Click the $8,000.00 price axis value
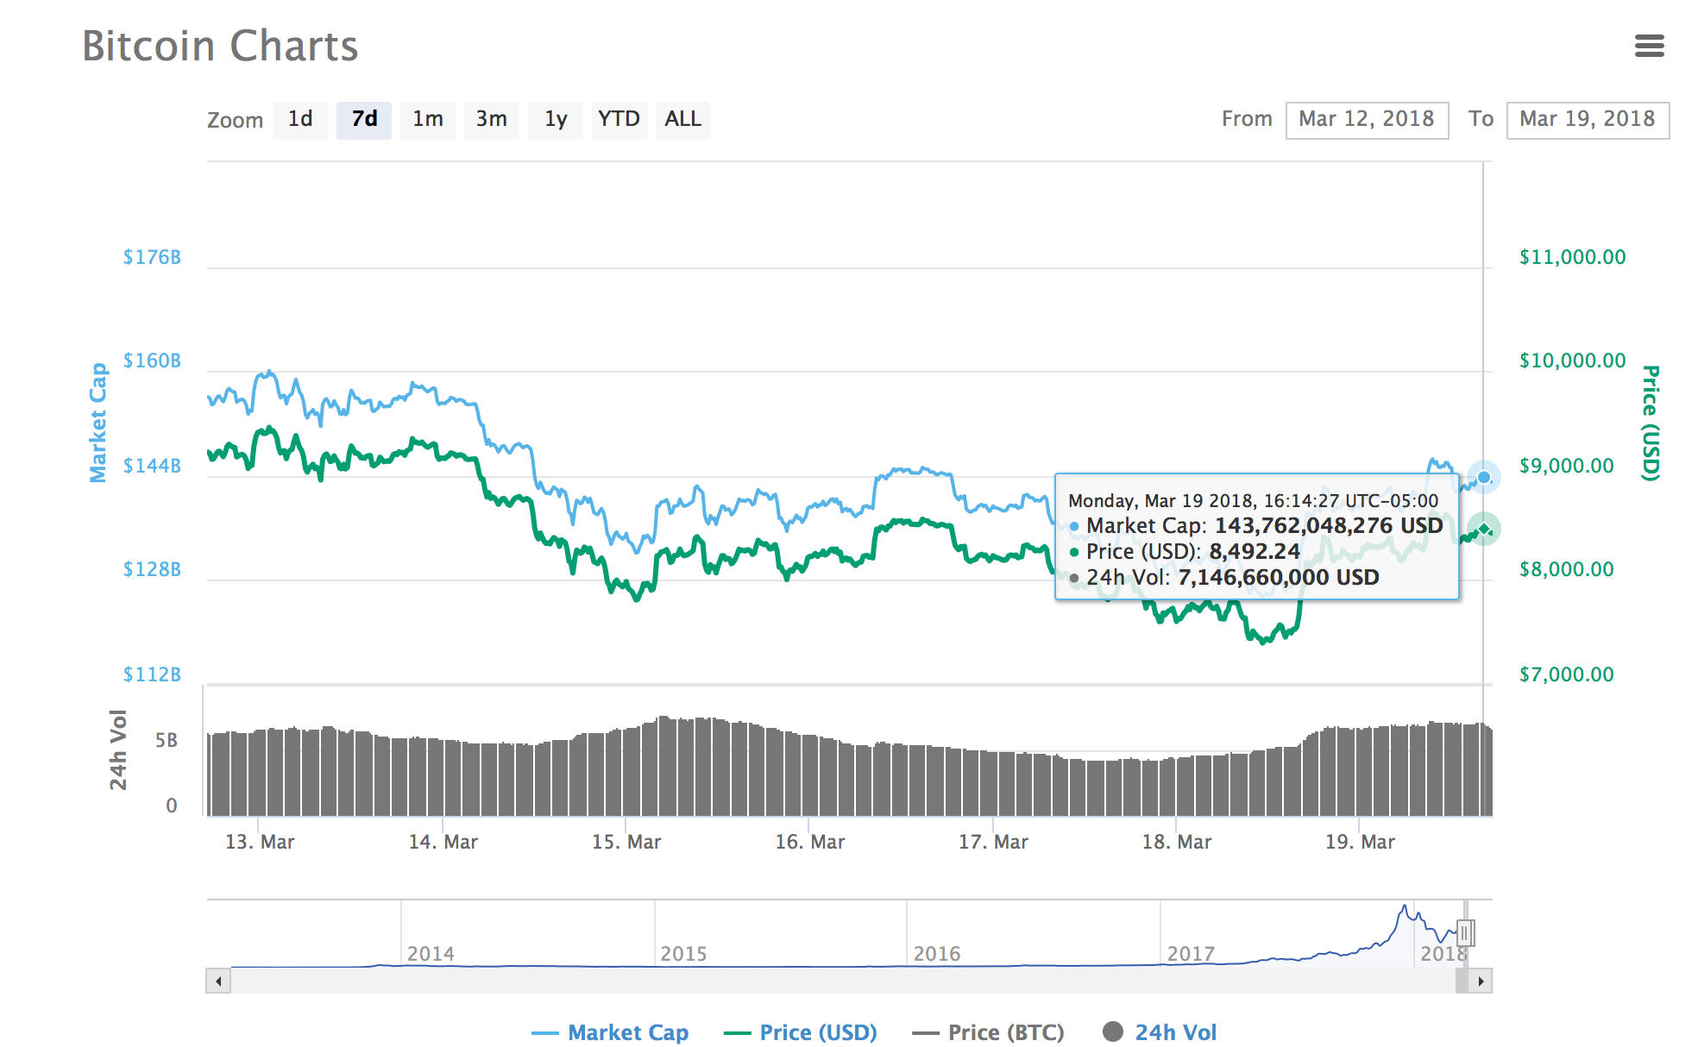1698x1047 pixels. click(1566, 569)
